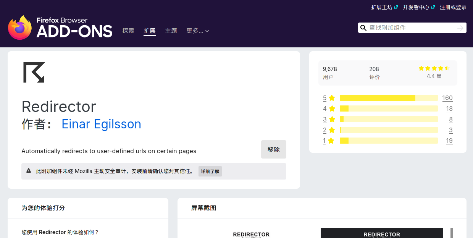Viewport: 473px width, 238px height.
Task: Click the 移除 button
Action: click(x=274, y=149)
